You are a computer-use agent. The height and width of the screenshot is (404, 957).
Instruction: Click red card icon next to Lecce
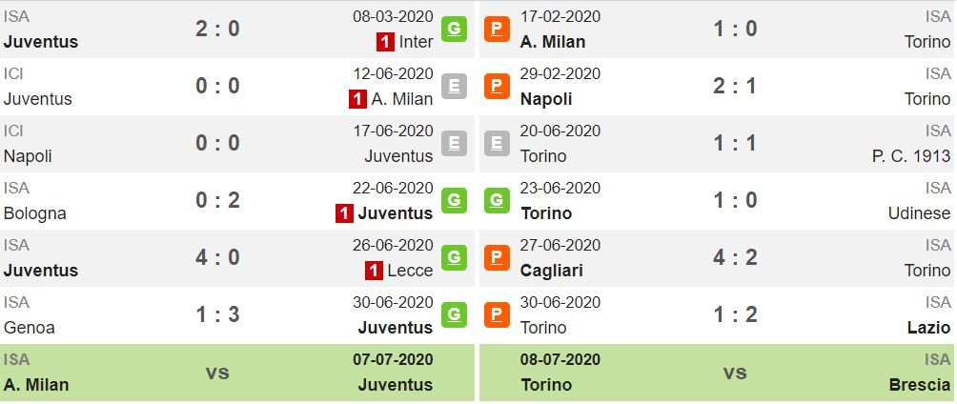click(375, 271)
